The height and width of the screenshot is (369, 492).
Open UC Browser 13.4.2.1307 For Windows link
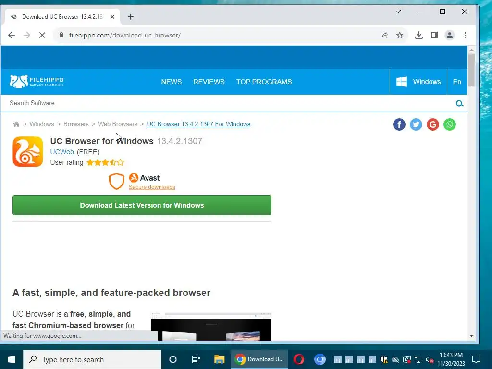[198, 124]
